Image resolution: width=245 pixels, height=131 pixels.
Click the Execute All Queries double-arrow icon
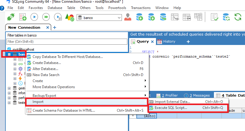tap(46, 17)
